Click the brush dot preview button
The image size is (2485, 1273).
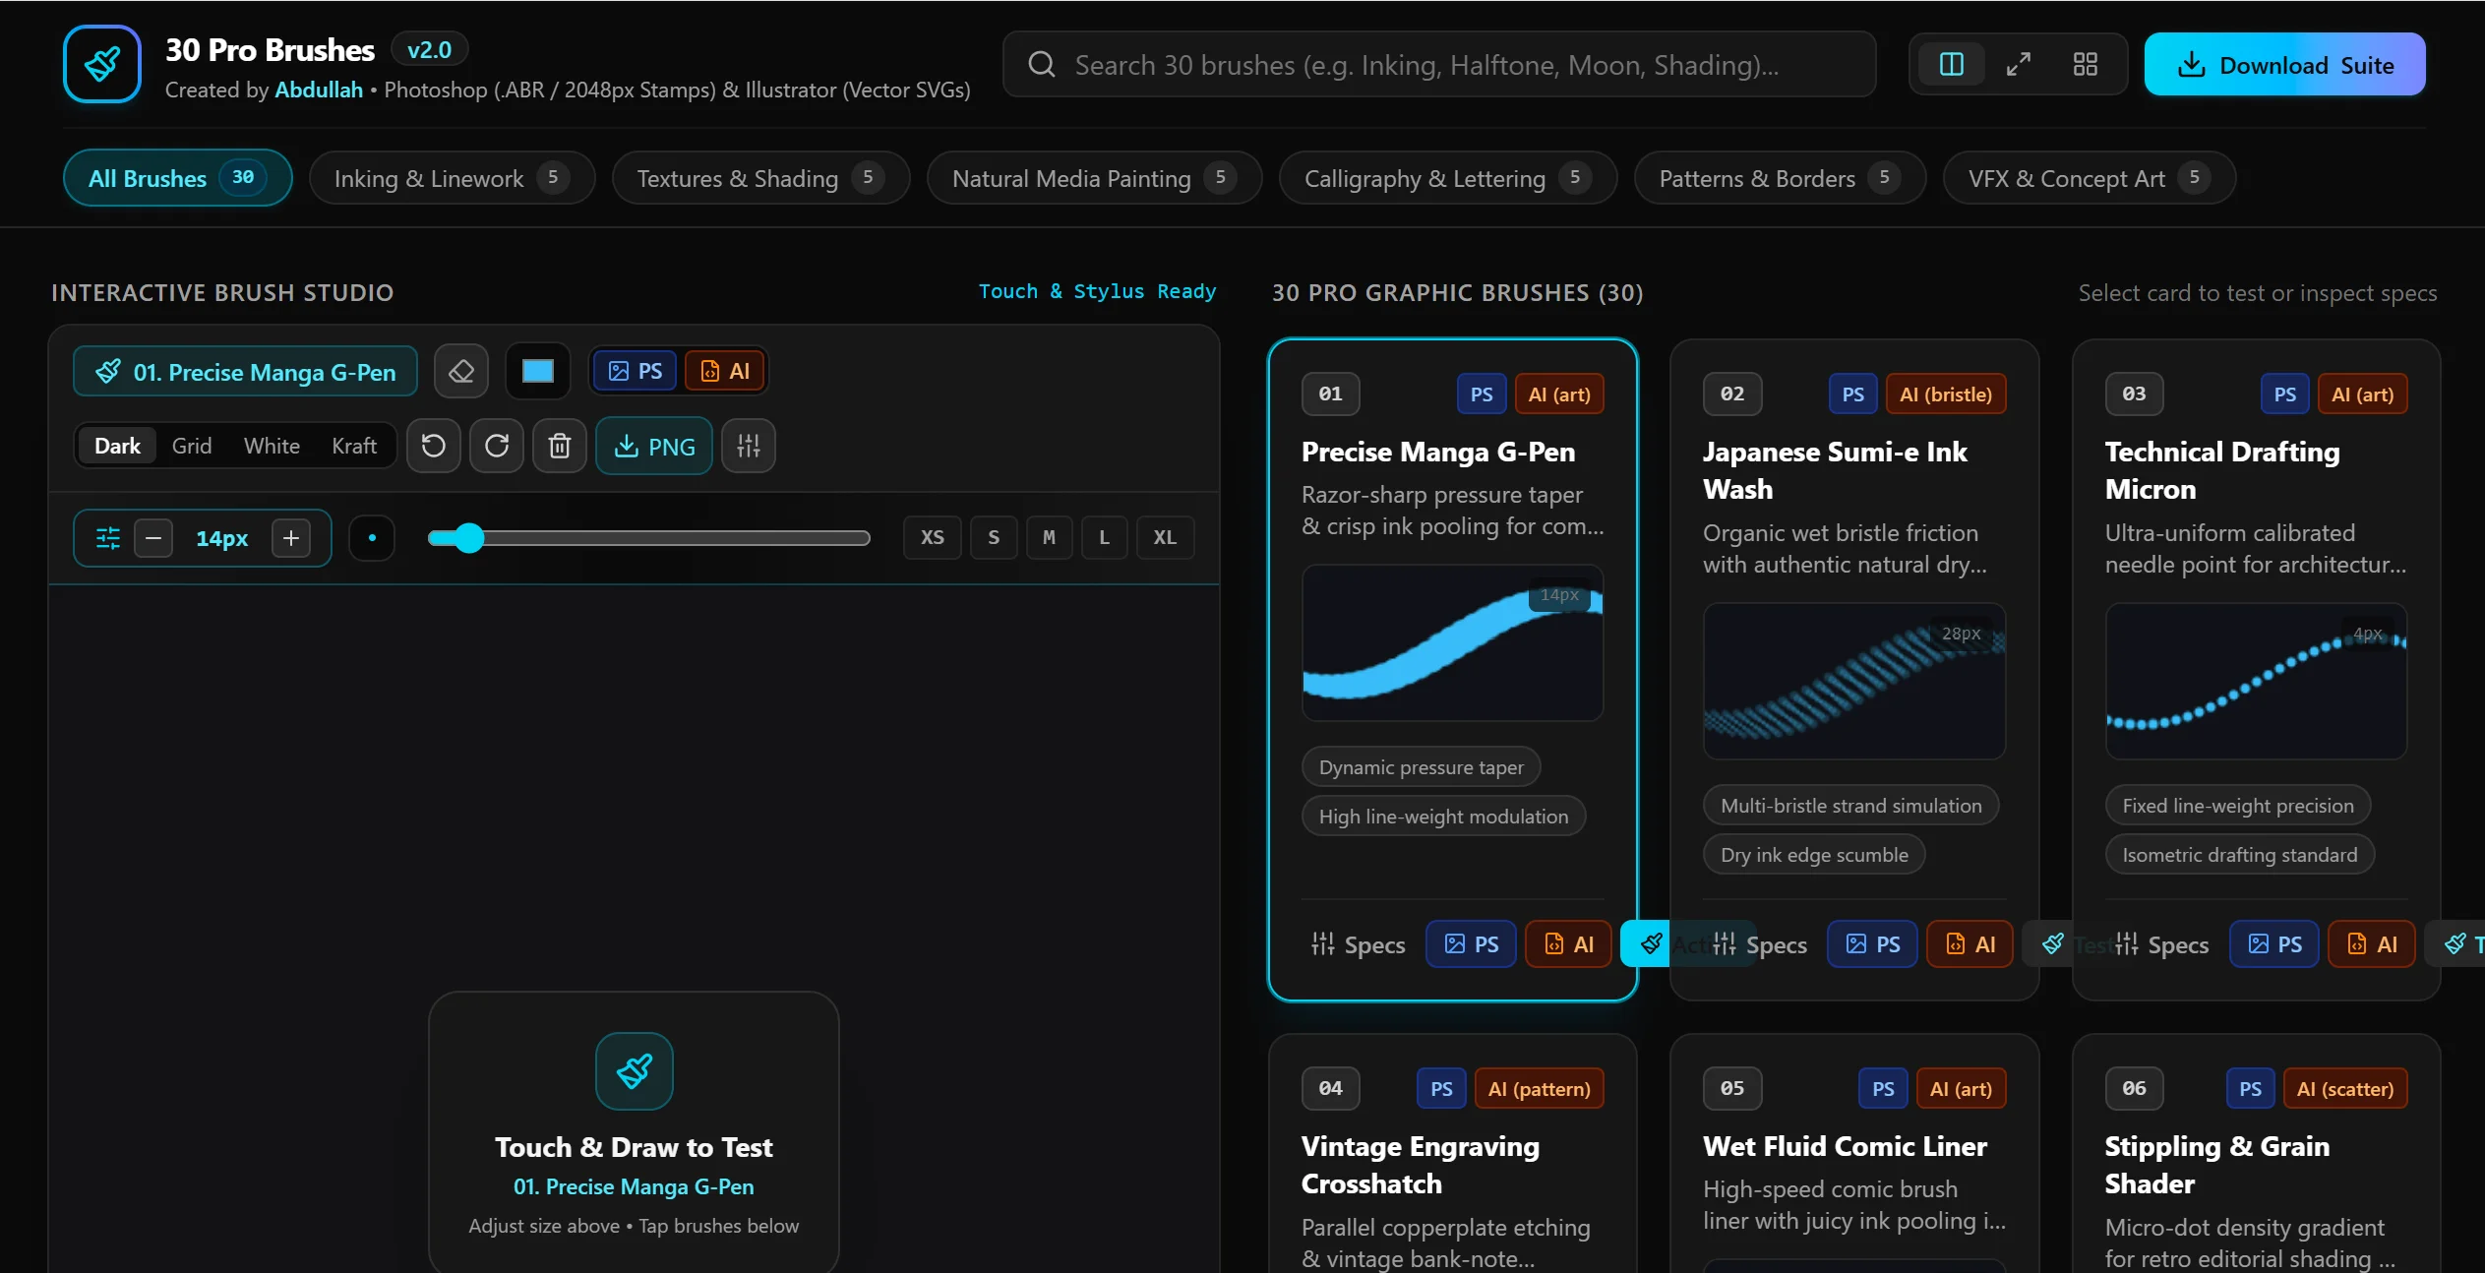click(x=372, y=538)
